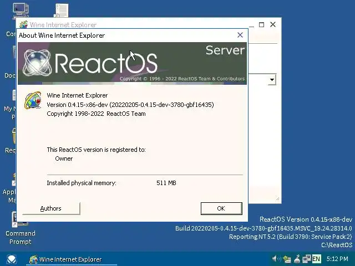Open the Authors list
355x266 pixels.
click(x=51, y=208)
